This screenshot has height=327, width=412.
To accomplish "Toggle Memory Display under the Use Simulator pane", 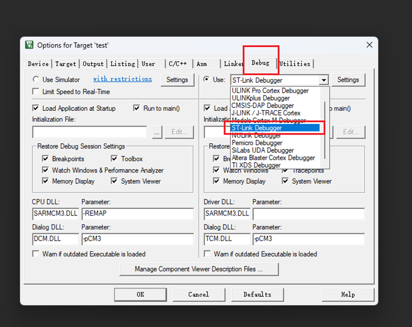I will click(x=45, y=181).
